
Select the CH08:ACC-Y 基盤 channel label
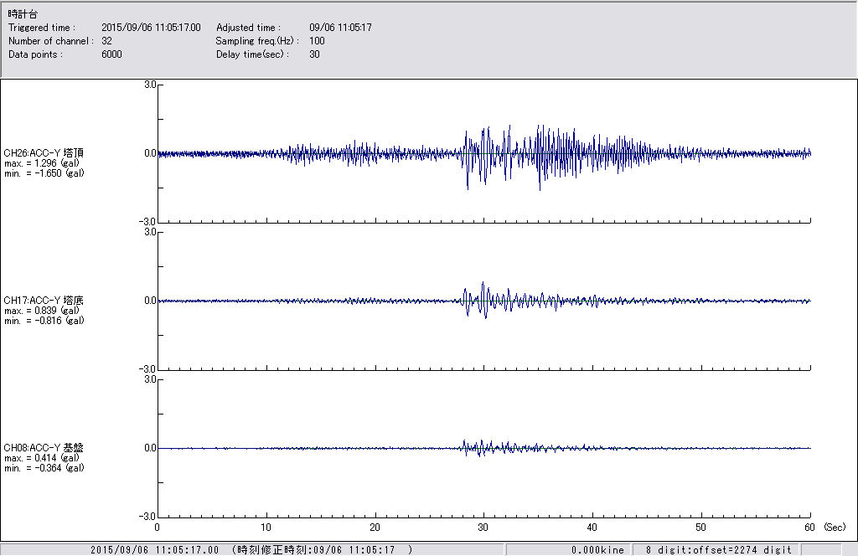(x=44, y=448)
